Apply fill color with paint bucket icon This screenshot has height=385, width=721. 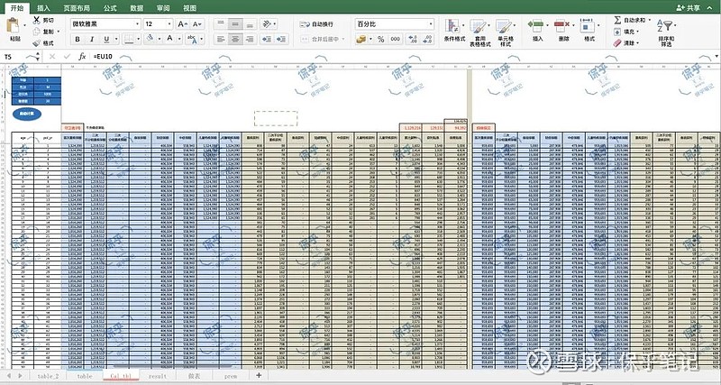pyautogui.click(x=150, y=39)
